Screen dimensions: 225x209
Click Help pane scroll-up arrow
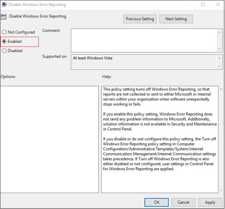pos(221,89)
